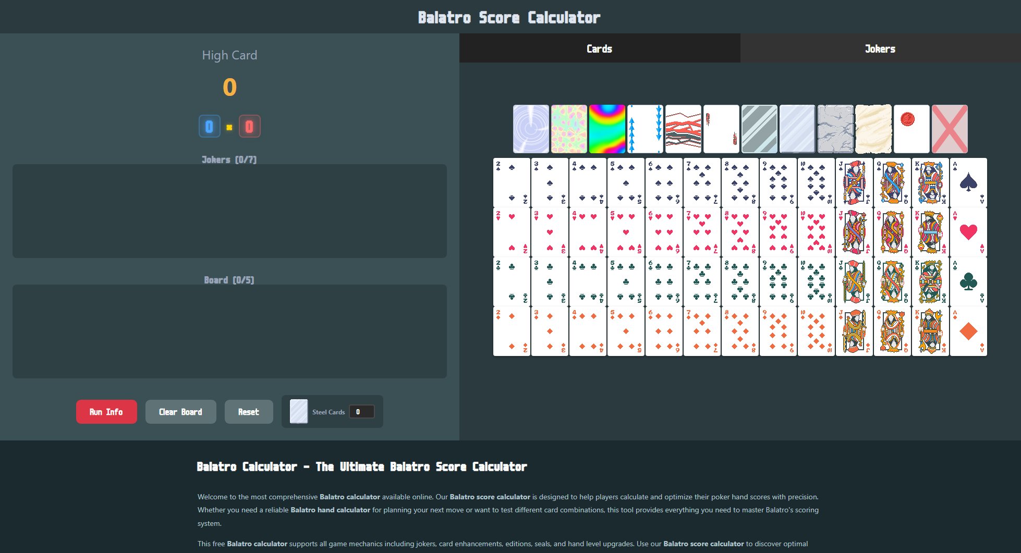Select the Stone card enhancement
Viewport: 1021px width, 553px height.
click(835, 129)
